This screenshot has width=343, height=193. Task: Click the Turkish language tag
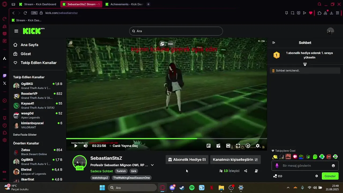tap(121, 171)
